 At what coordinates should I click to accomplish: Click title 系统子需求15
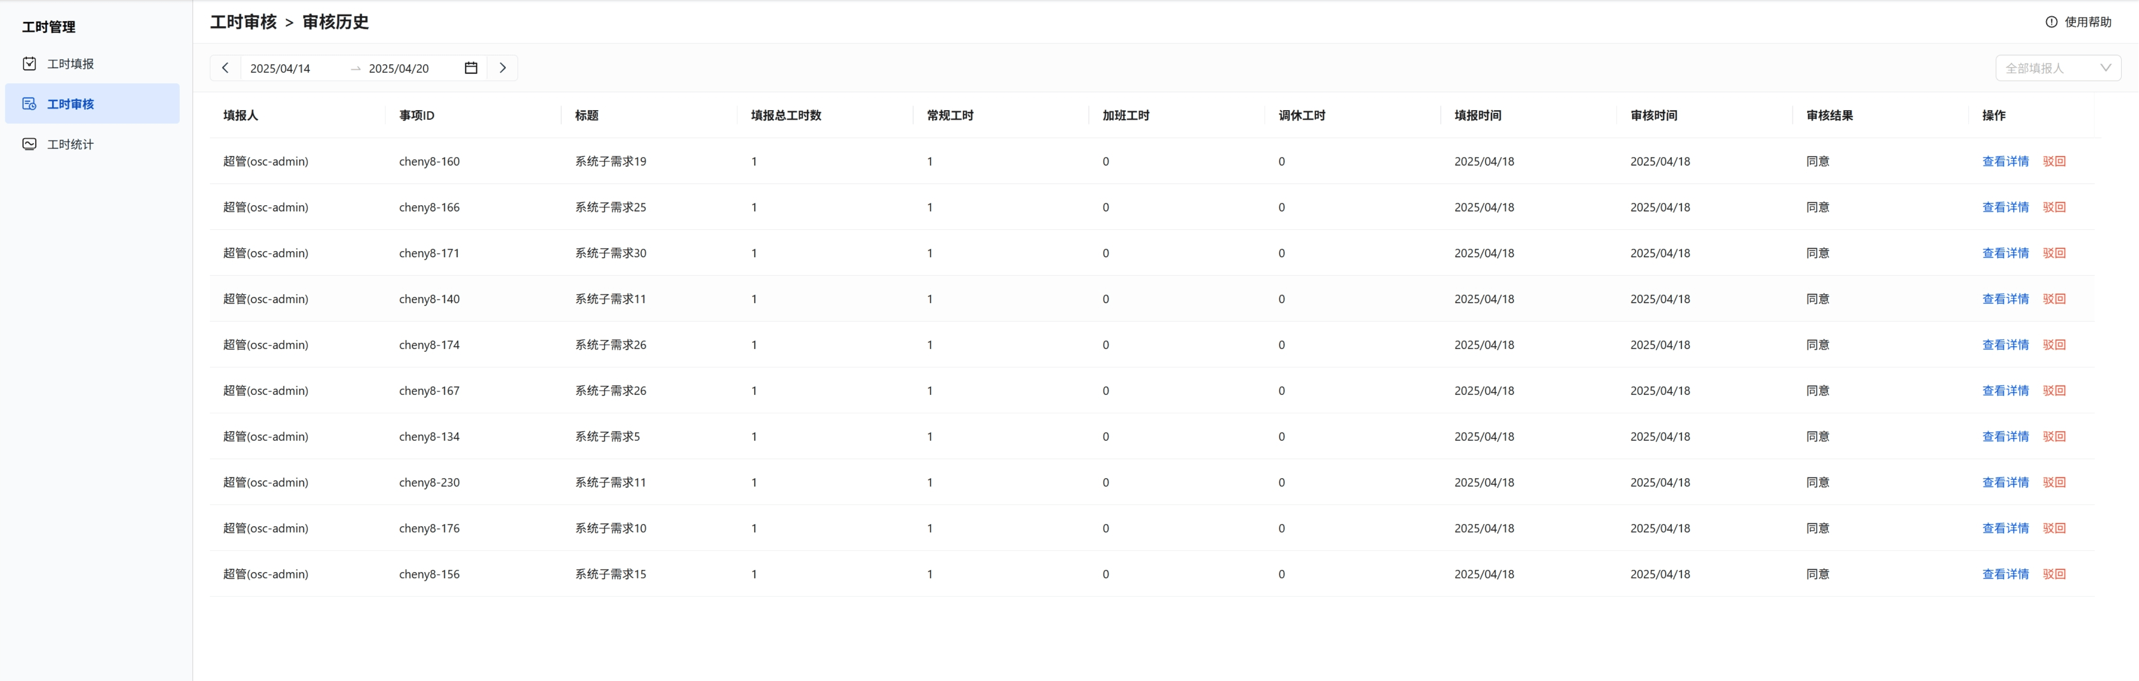click(x=610, y=574)
